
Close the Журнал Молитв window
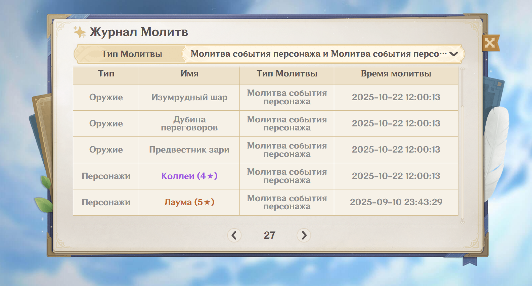[490, 43]
